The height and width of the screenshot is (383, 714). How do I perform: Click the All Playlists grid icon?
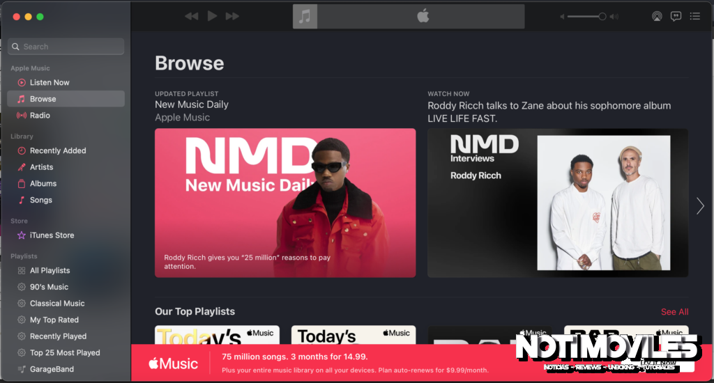tap(22, 270)
